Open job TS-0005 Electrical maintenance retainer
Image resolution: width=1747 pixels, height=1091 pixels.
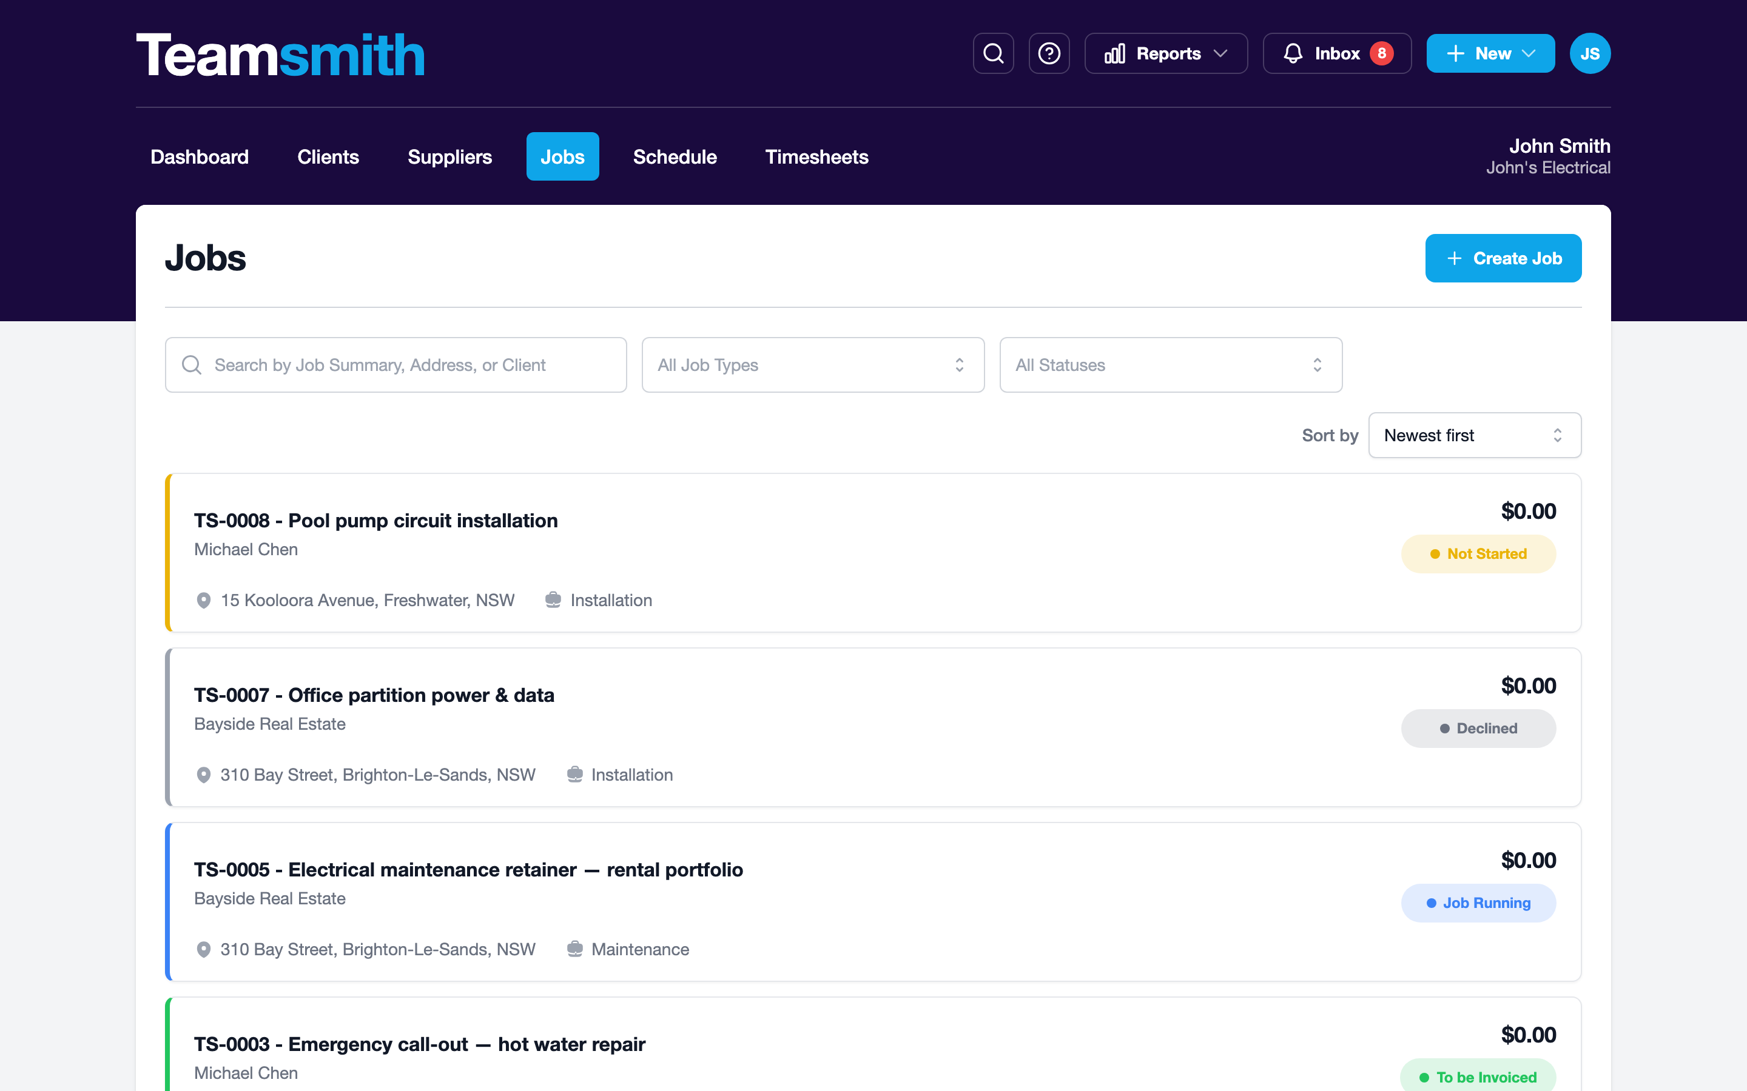tap(468, 870)
